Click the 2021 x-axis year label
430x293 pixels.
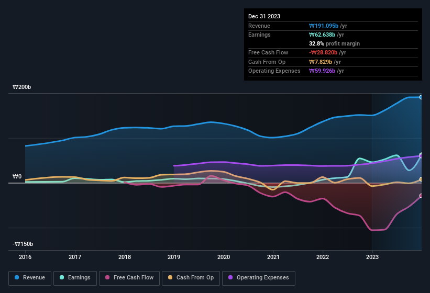point(273,257)
